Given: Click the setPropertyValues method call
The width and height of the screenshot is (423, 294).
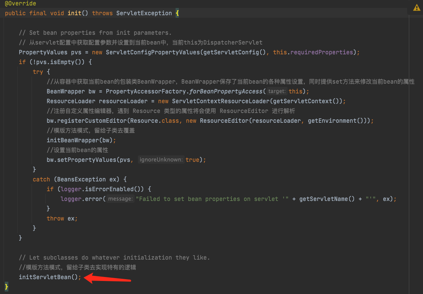Looking at the screenshot, I should (x=87, y=160).
